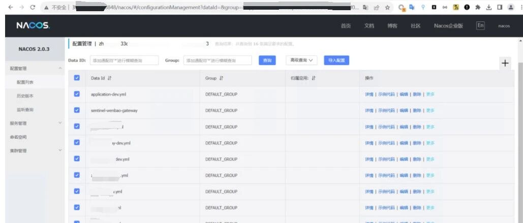Open the browser three-dot menu
Image resolution: width=523 pixels, height=223 pixels.
(521, 7)
